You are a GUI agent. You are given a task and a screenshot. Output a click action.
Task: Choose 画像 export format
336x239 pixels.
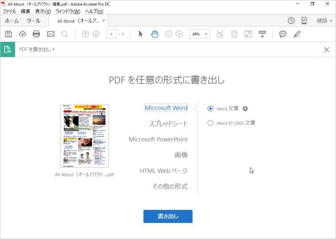181,155
